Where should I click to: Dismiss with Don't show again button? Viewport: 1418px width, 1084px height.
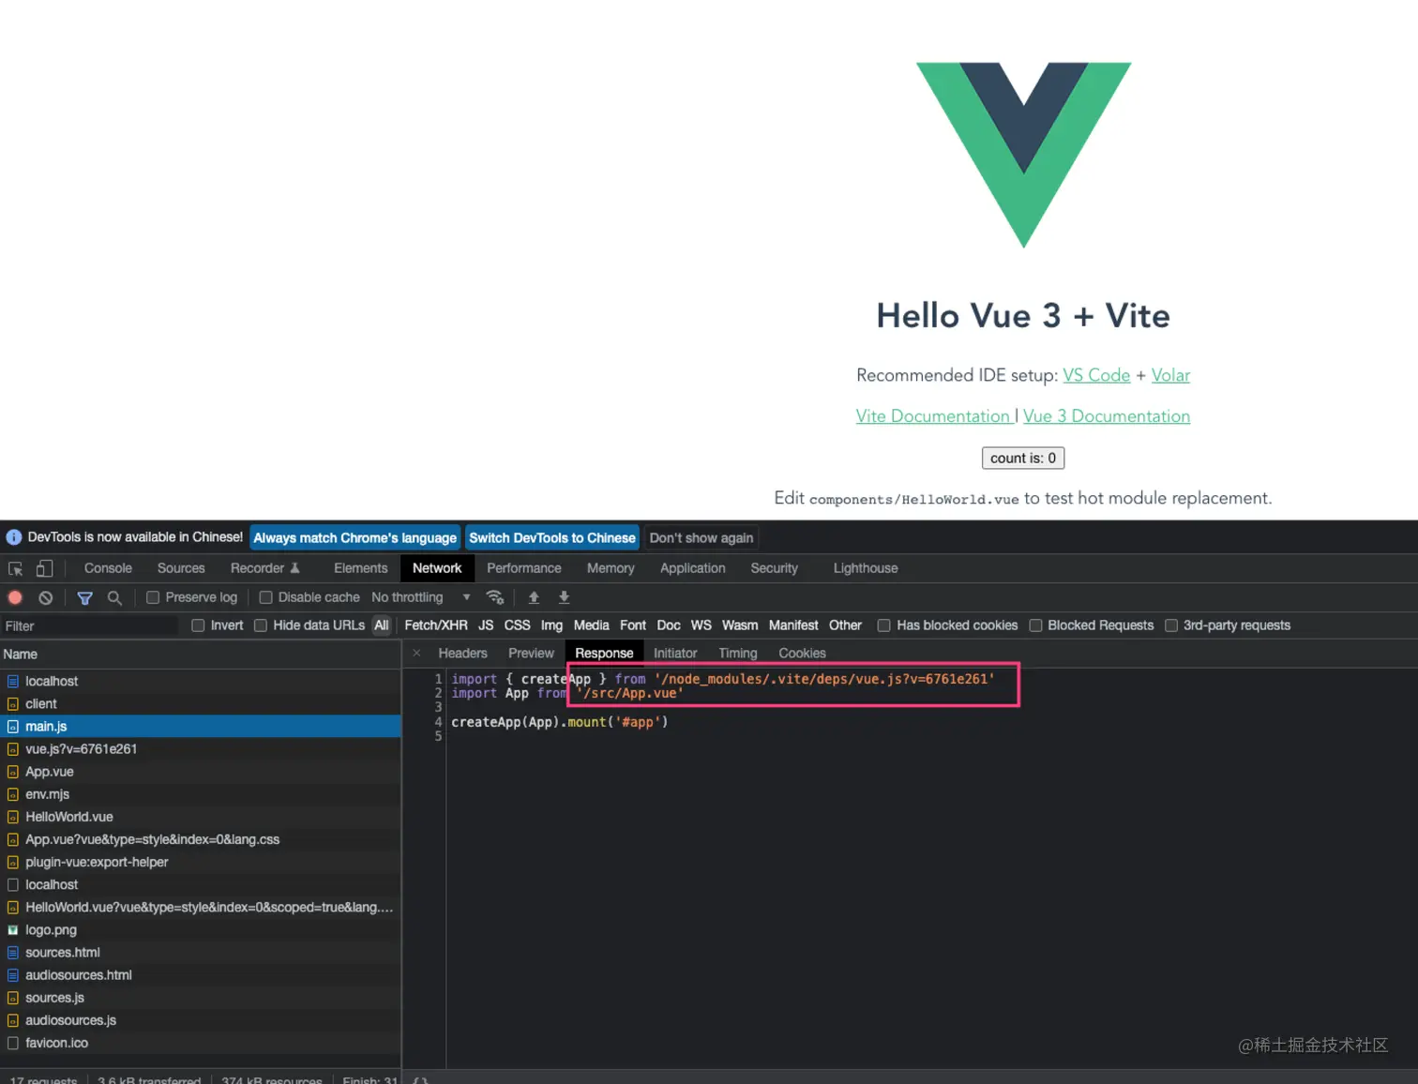pos(701,538)
